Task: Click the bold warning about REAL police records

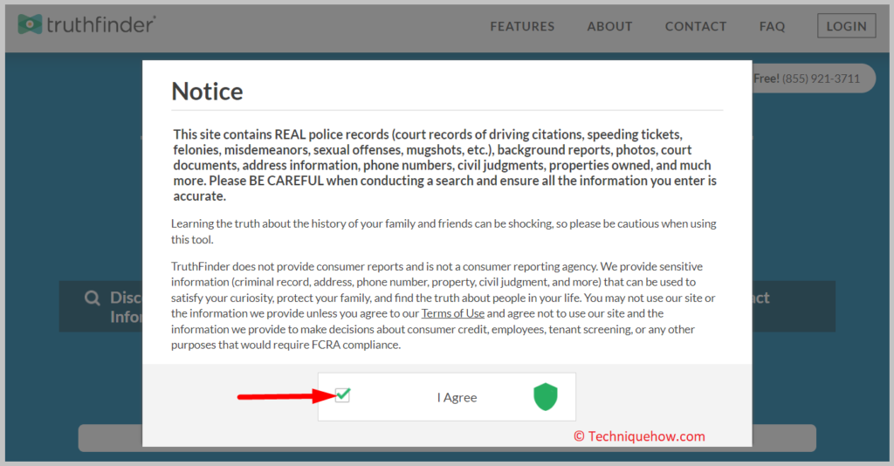Action: 444,165
